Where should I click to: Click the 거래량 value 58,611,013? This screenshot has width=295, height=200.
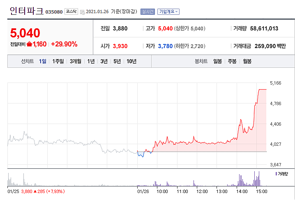(x=264, y=29)
